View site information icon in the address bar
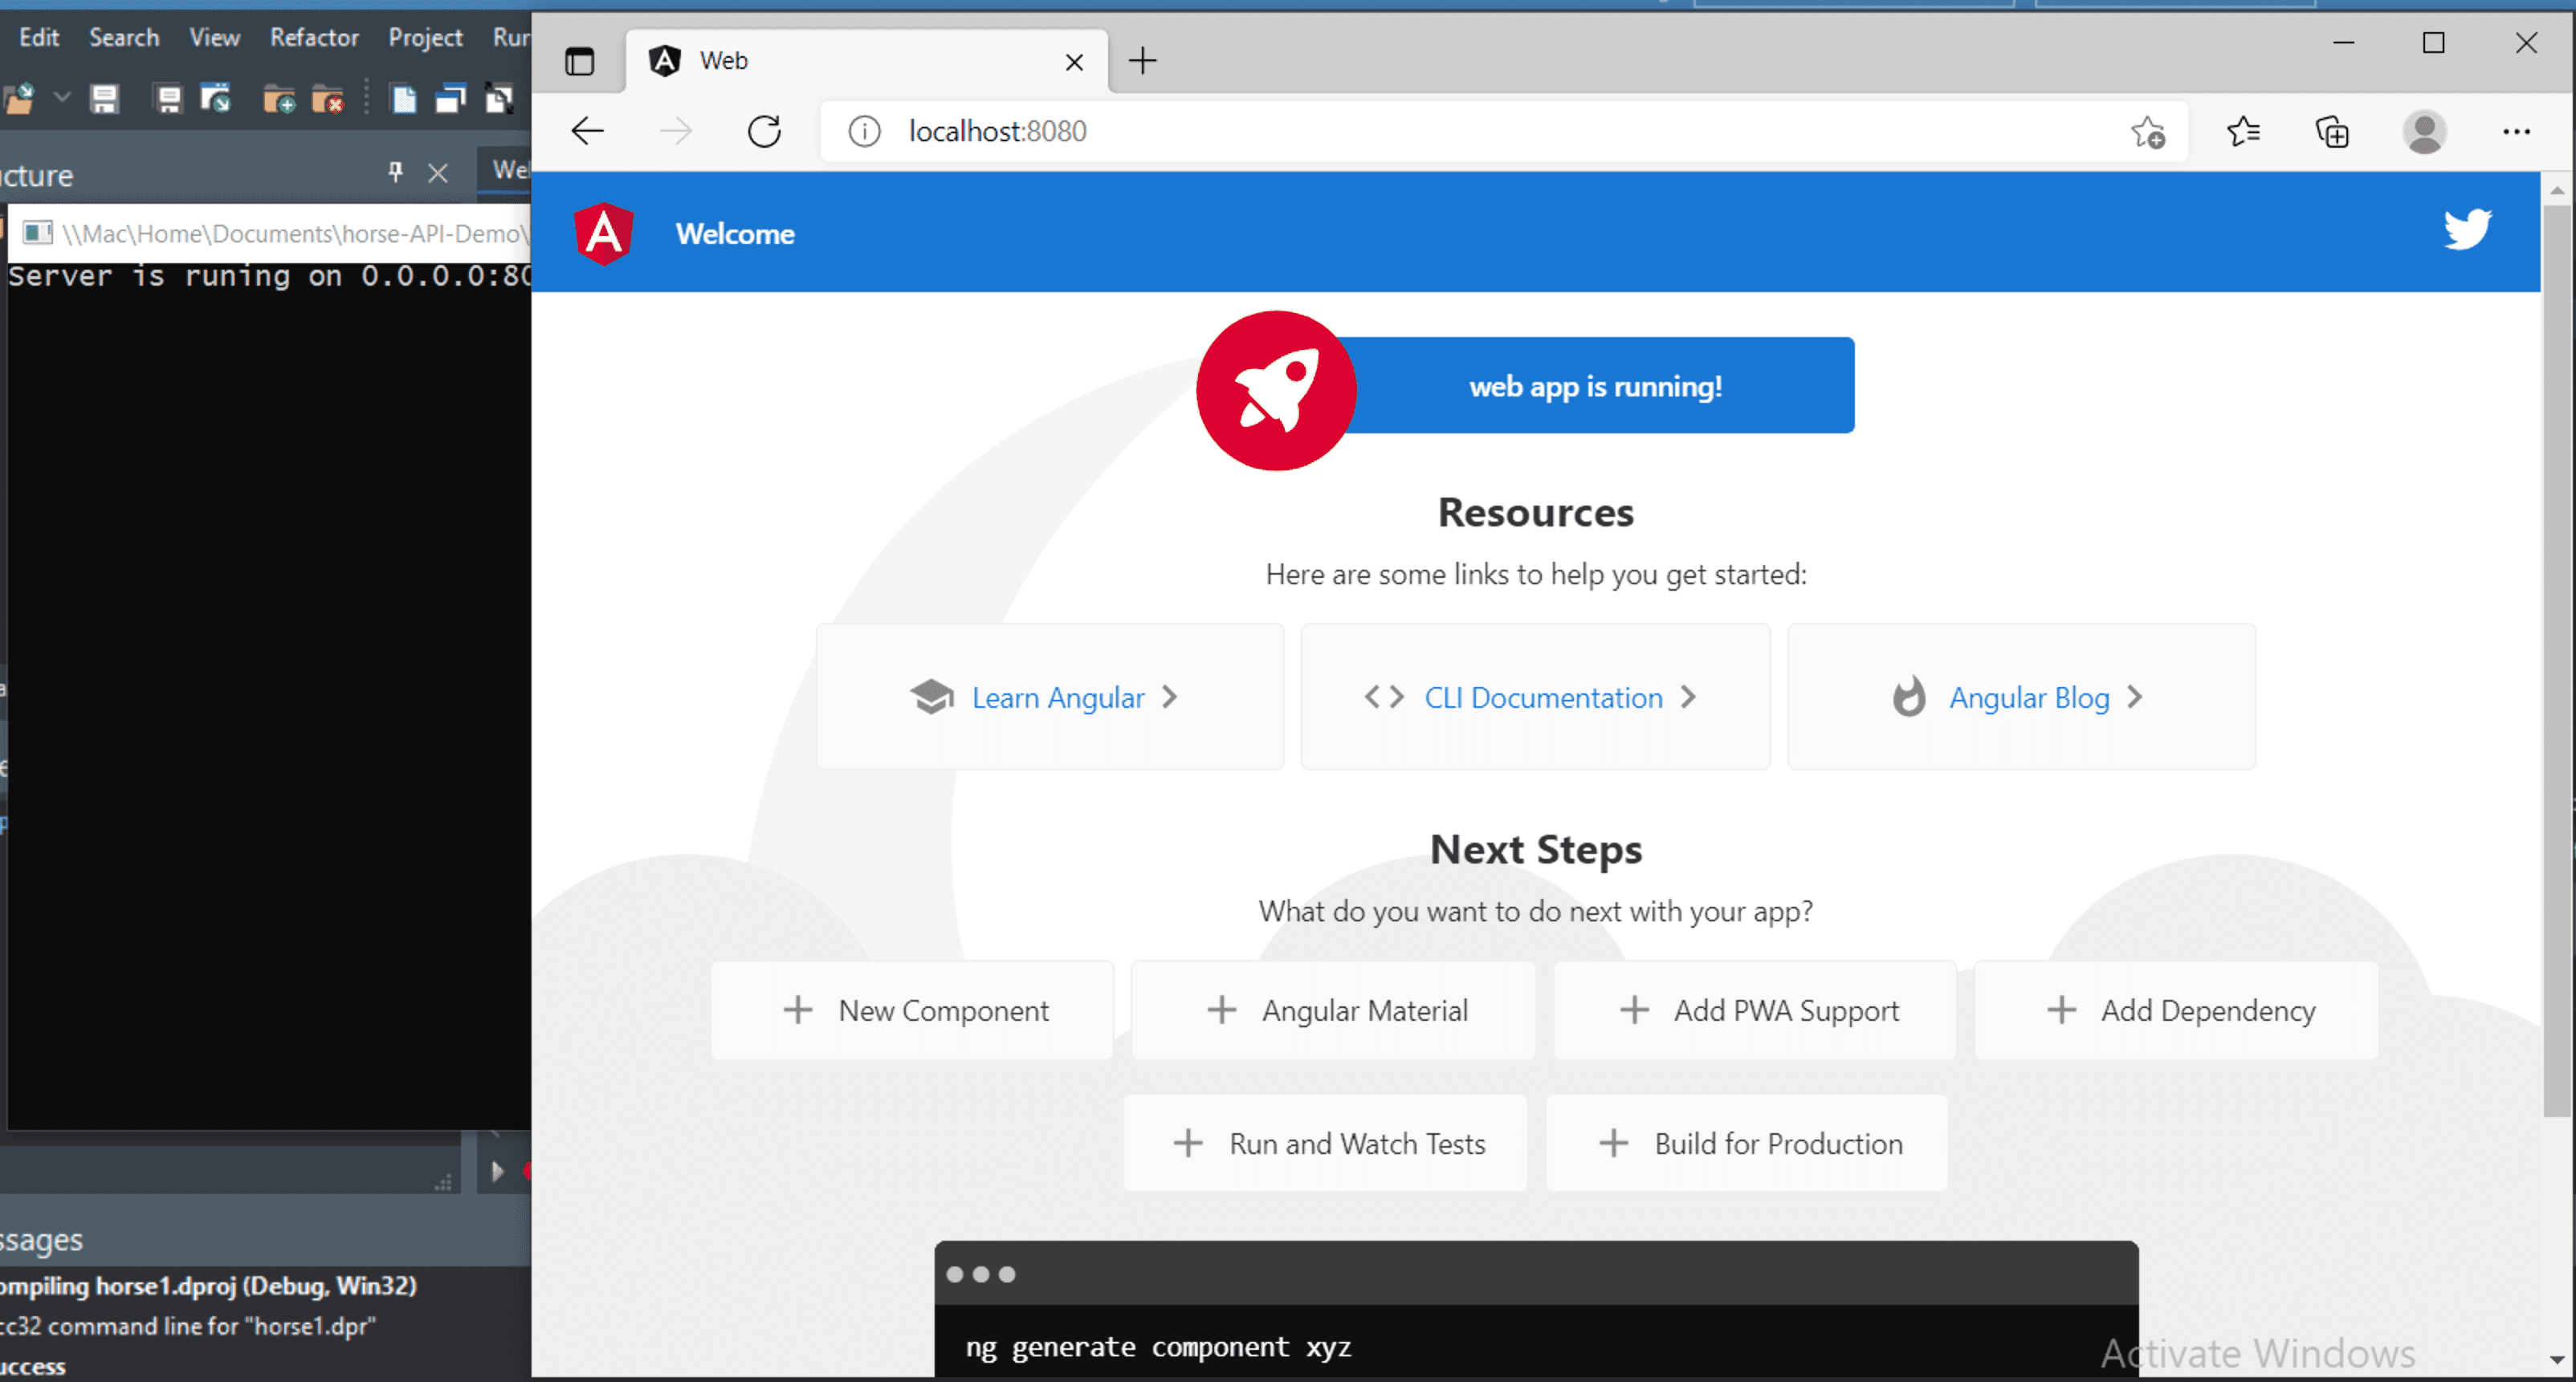 coord(864,131)
